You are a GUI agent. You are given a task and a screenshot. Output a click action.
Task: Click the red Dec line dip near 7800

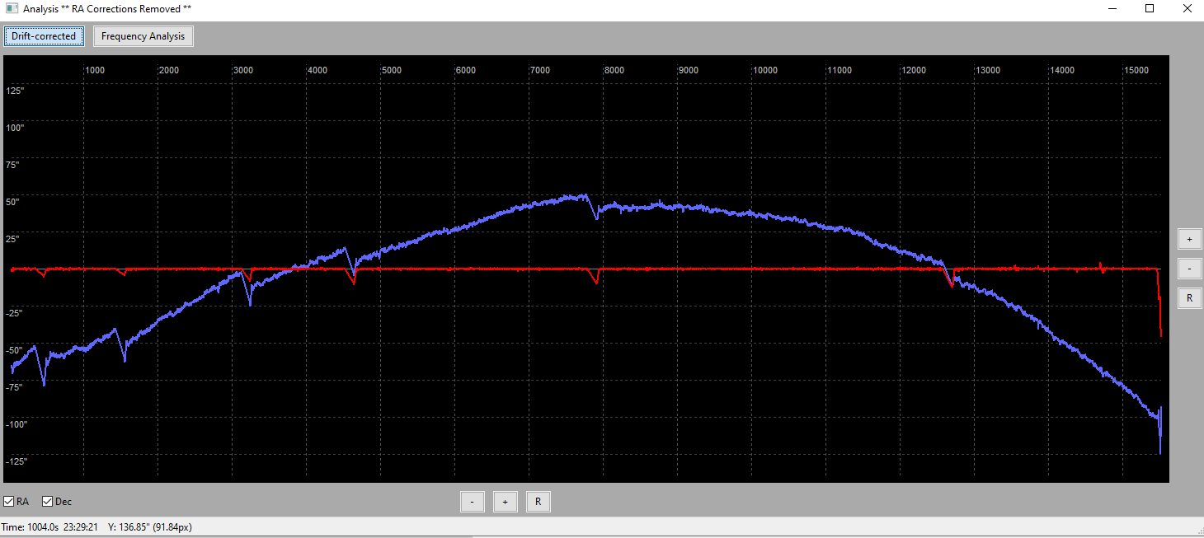click(596, 277)
